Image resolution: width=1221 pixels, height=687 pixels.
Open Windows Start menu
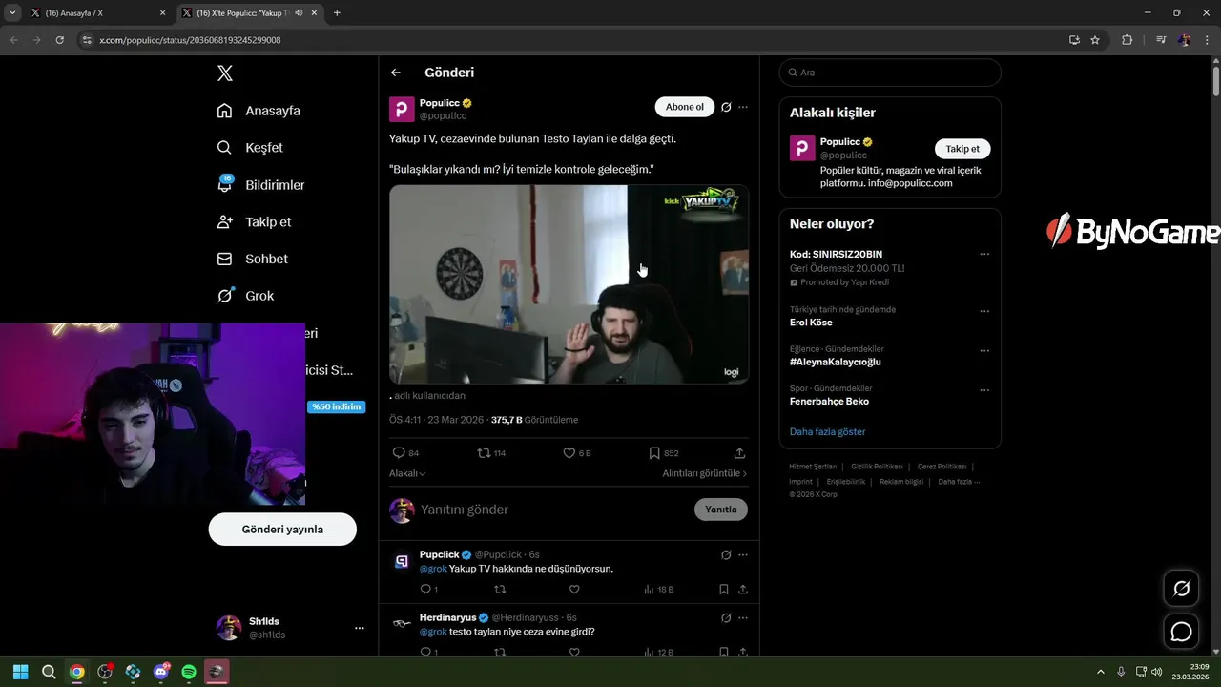[x=20, y=672]
